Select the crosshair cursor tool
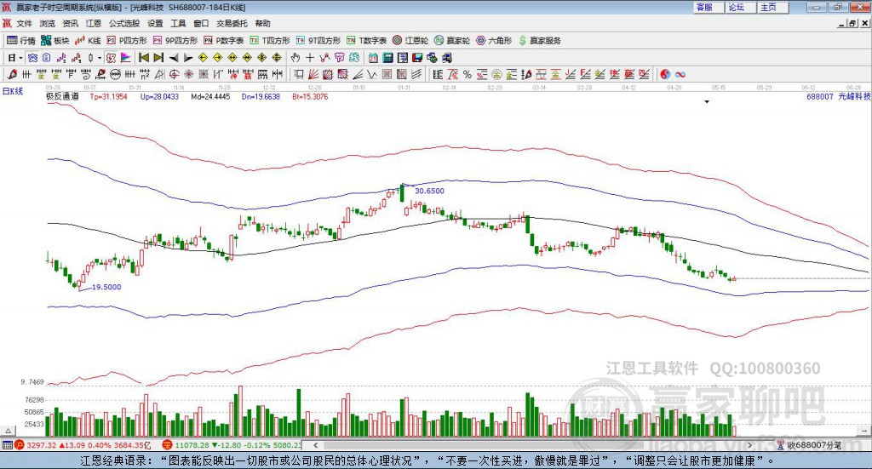Screen dimensions: 872x469 [310, 58]
